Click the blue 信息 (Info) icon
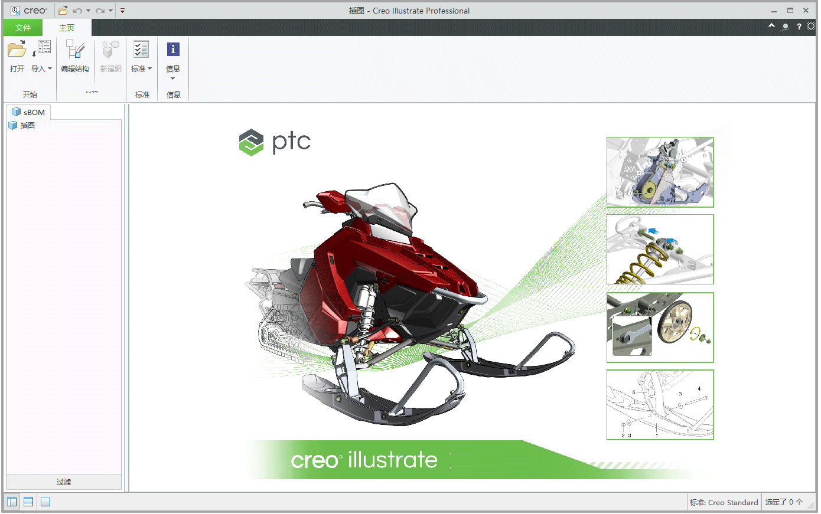The height and width of the screenshot is (514, 821). [173, 50]
